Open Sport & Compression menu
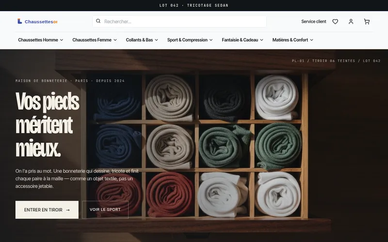 (190, 40)
